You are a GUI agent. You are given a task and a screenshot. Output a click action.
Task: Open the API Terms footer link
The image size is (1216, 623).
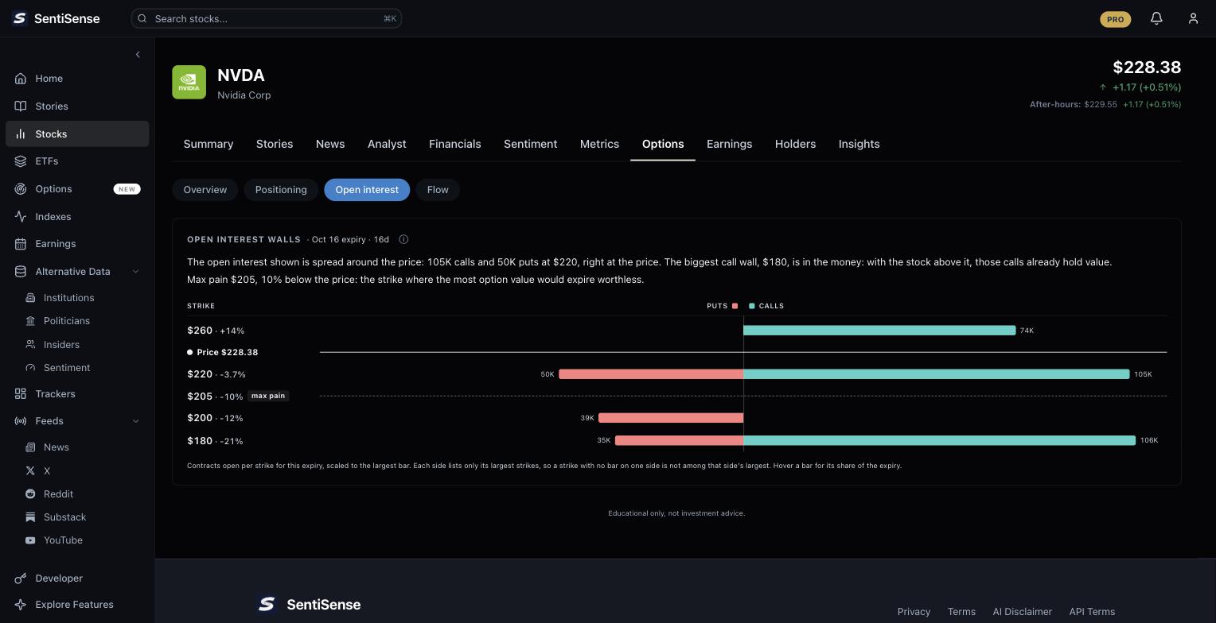click(1092, 612)
